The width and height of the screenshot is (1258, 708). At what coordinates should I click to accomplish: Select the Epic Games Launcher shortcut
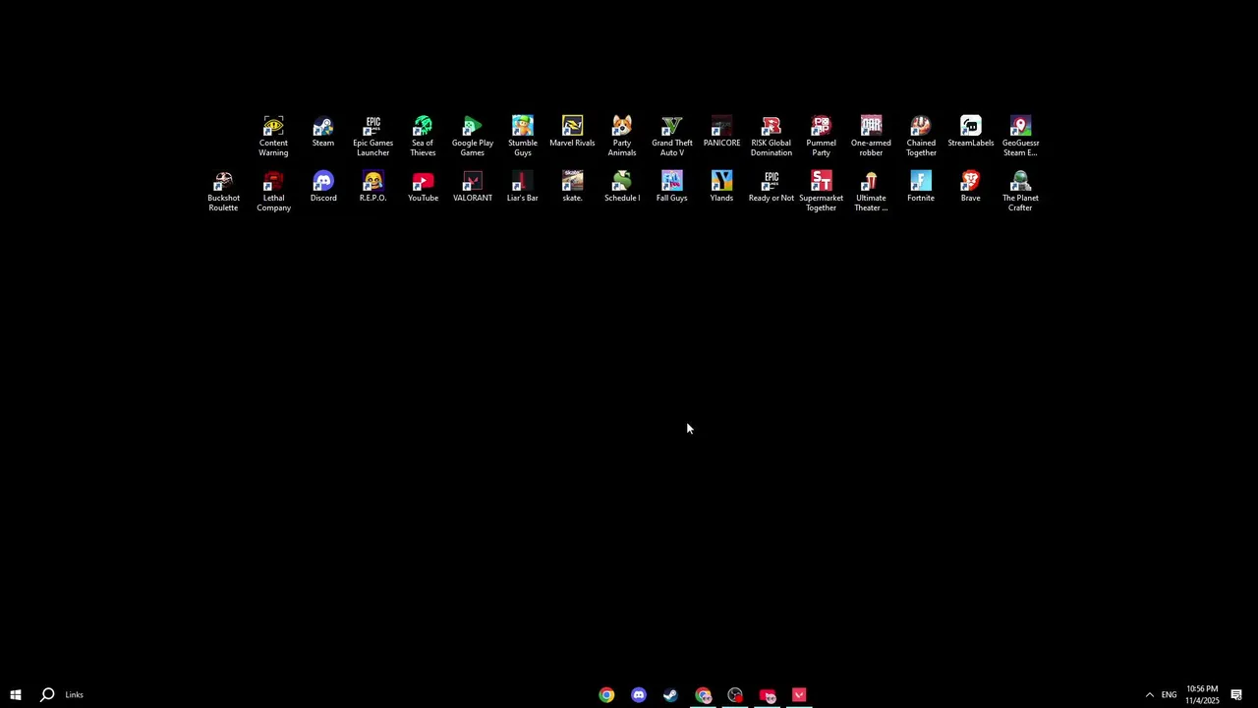tap(372, 136)
